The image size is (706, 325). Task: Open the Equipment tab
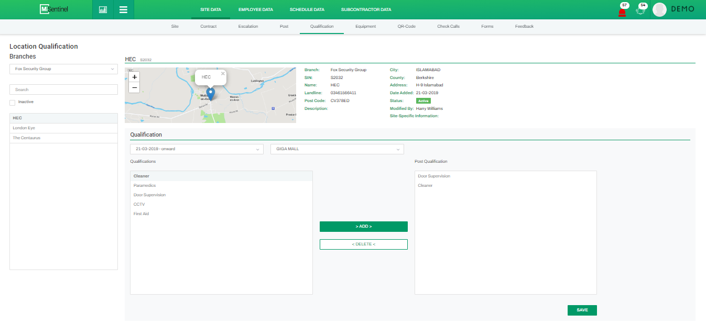pos(365,26)
